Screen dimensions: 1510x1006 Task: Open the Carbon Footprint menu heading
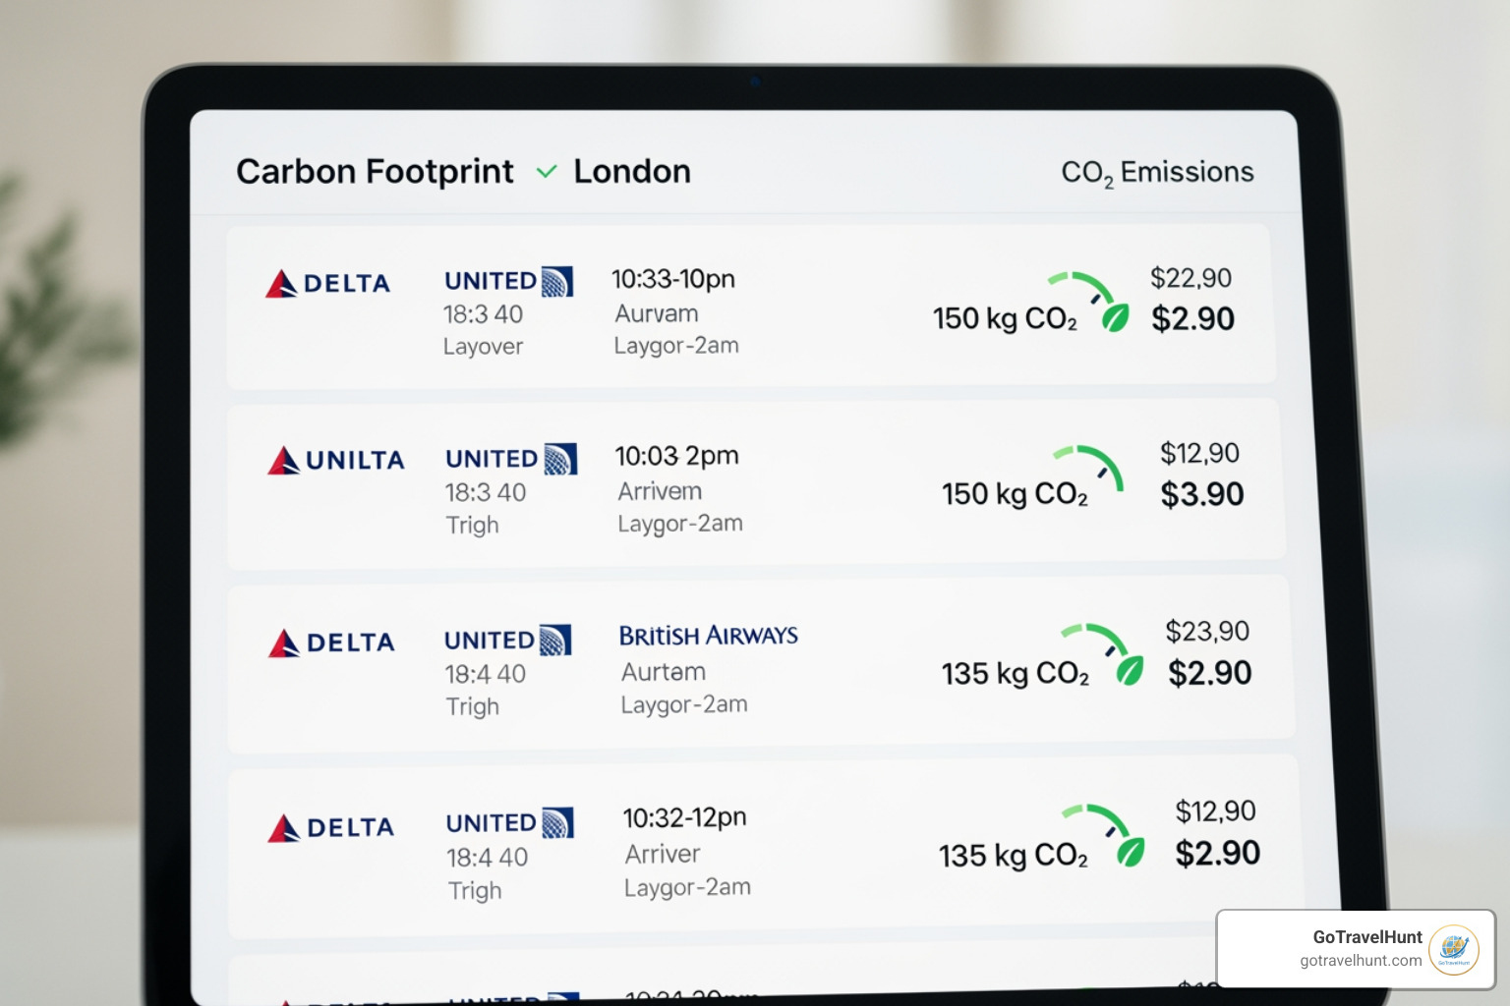click(375, 171)
